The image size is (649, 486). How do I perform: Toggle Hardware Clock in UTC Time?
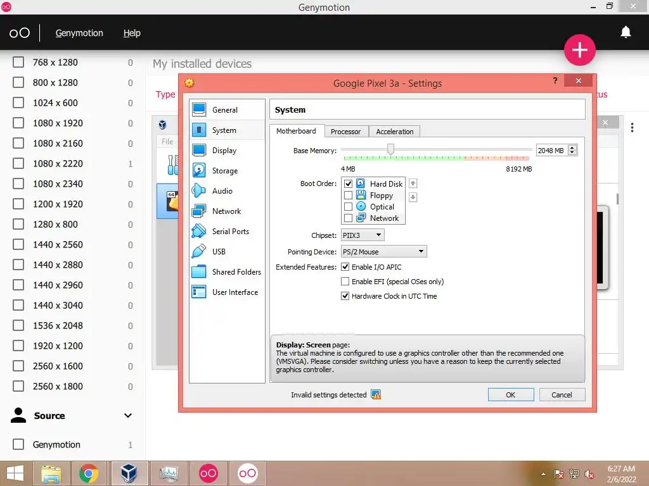pos(345,296)
